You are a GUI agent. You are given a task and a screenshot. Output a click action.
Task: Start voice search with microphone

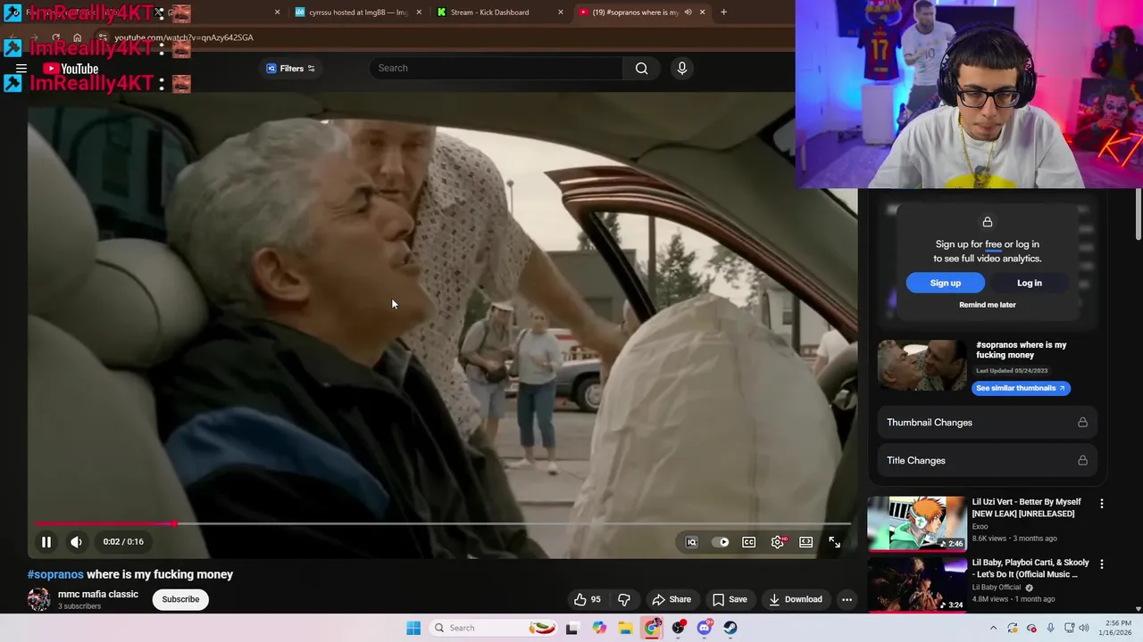pos(682,69)
